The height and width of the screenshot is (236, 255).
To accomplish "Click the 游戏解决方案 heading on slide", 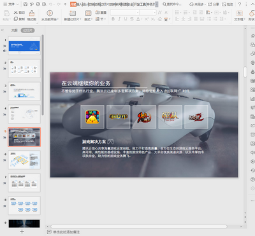I will click(x=94, y=142).
